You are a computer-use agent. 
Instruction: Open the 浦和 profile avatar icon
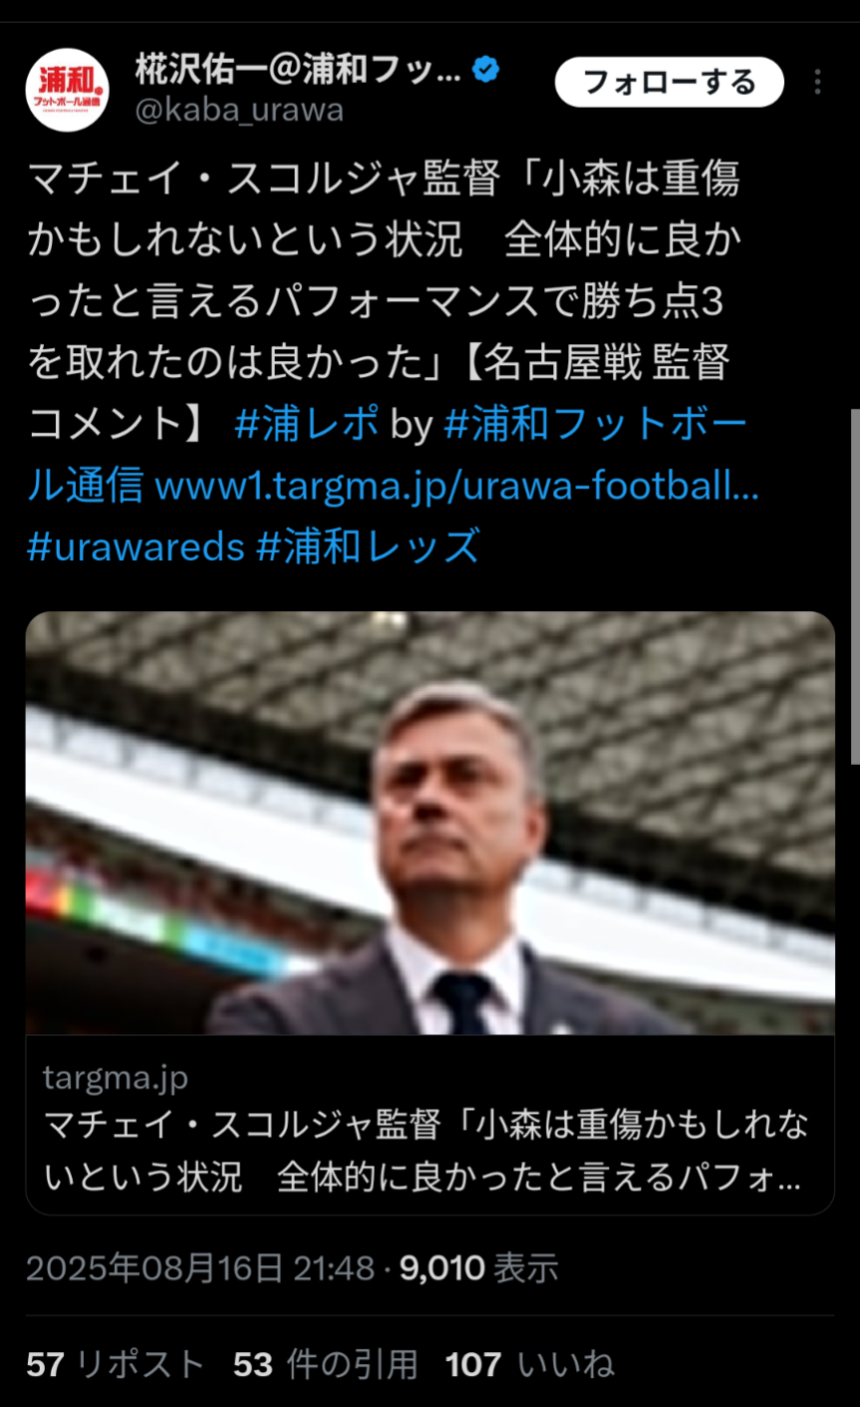coord(68,90)
